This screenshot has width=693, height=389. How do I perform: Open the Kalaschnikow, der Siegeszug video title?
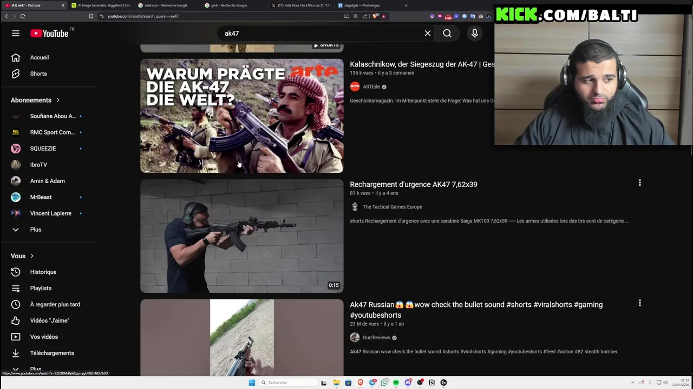(422, 64)
